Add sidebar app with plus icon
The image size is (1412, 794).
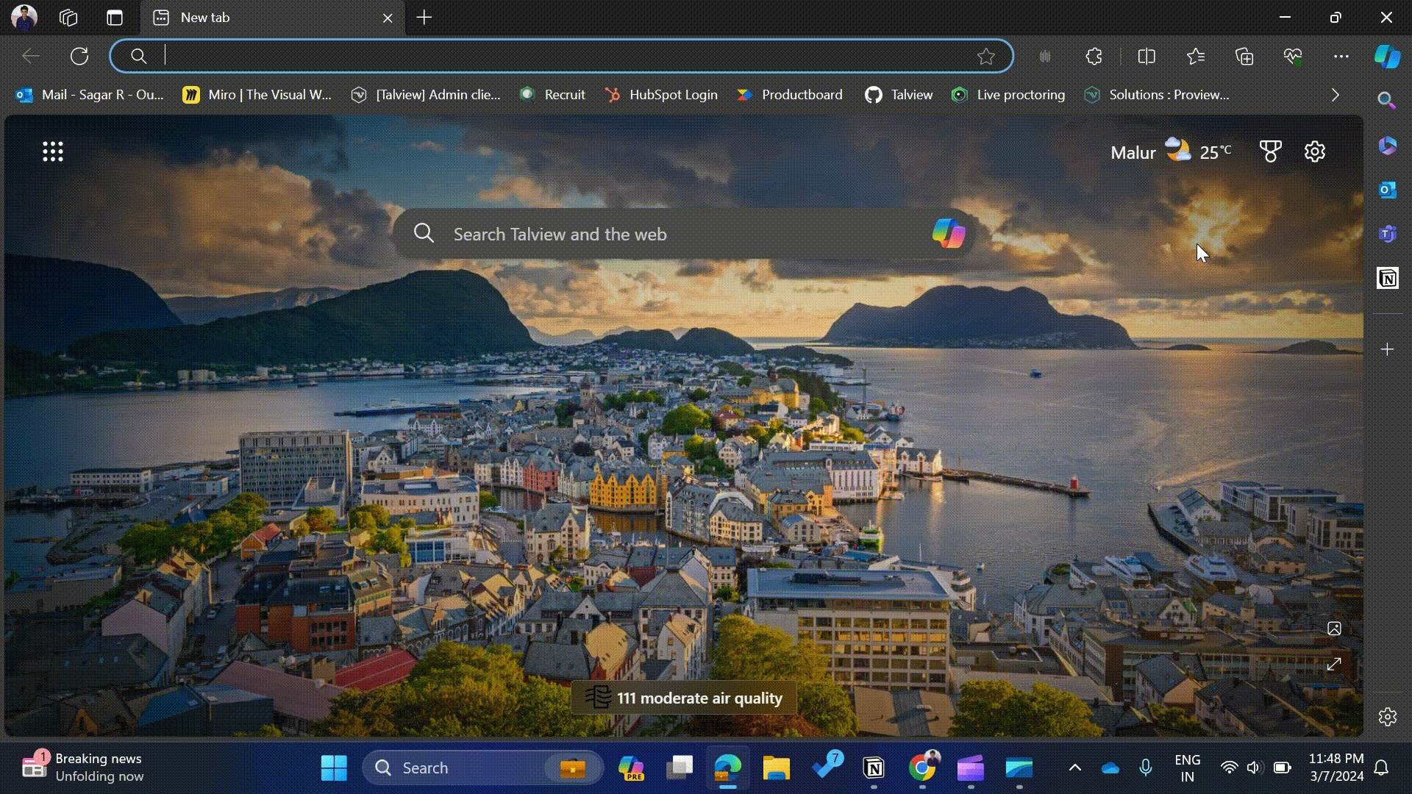[1387, 349]
